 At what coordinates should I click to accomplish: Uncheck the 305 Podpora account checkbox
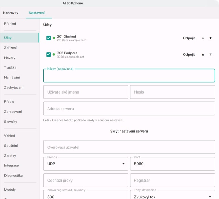tap(49, 54)
